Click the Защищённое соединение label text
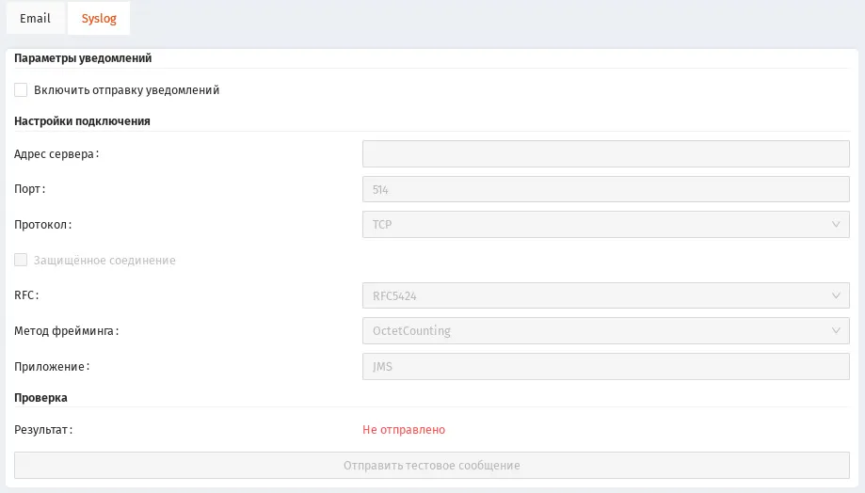Viewport: 865px width, 493px height. (104, 261)
